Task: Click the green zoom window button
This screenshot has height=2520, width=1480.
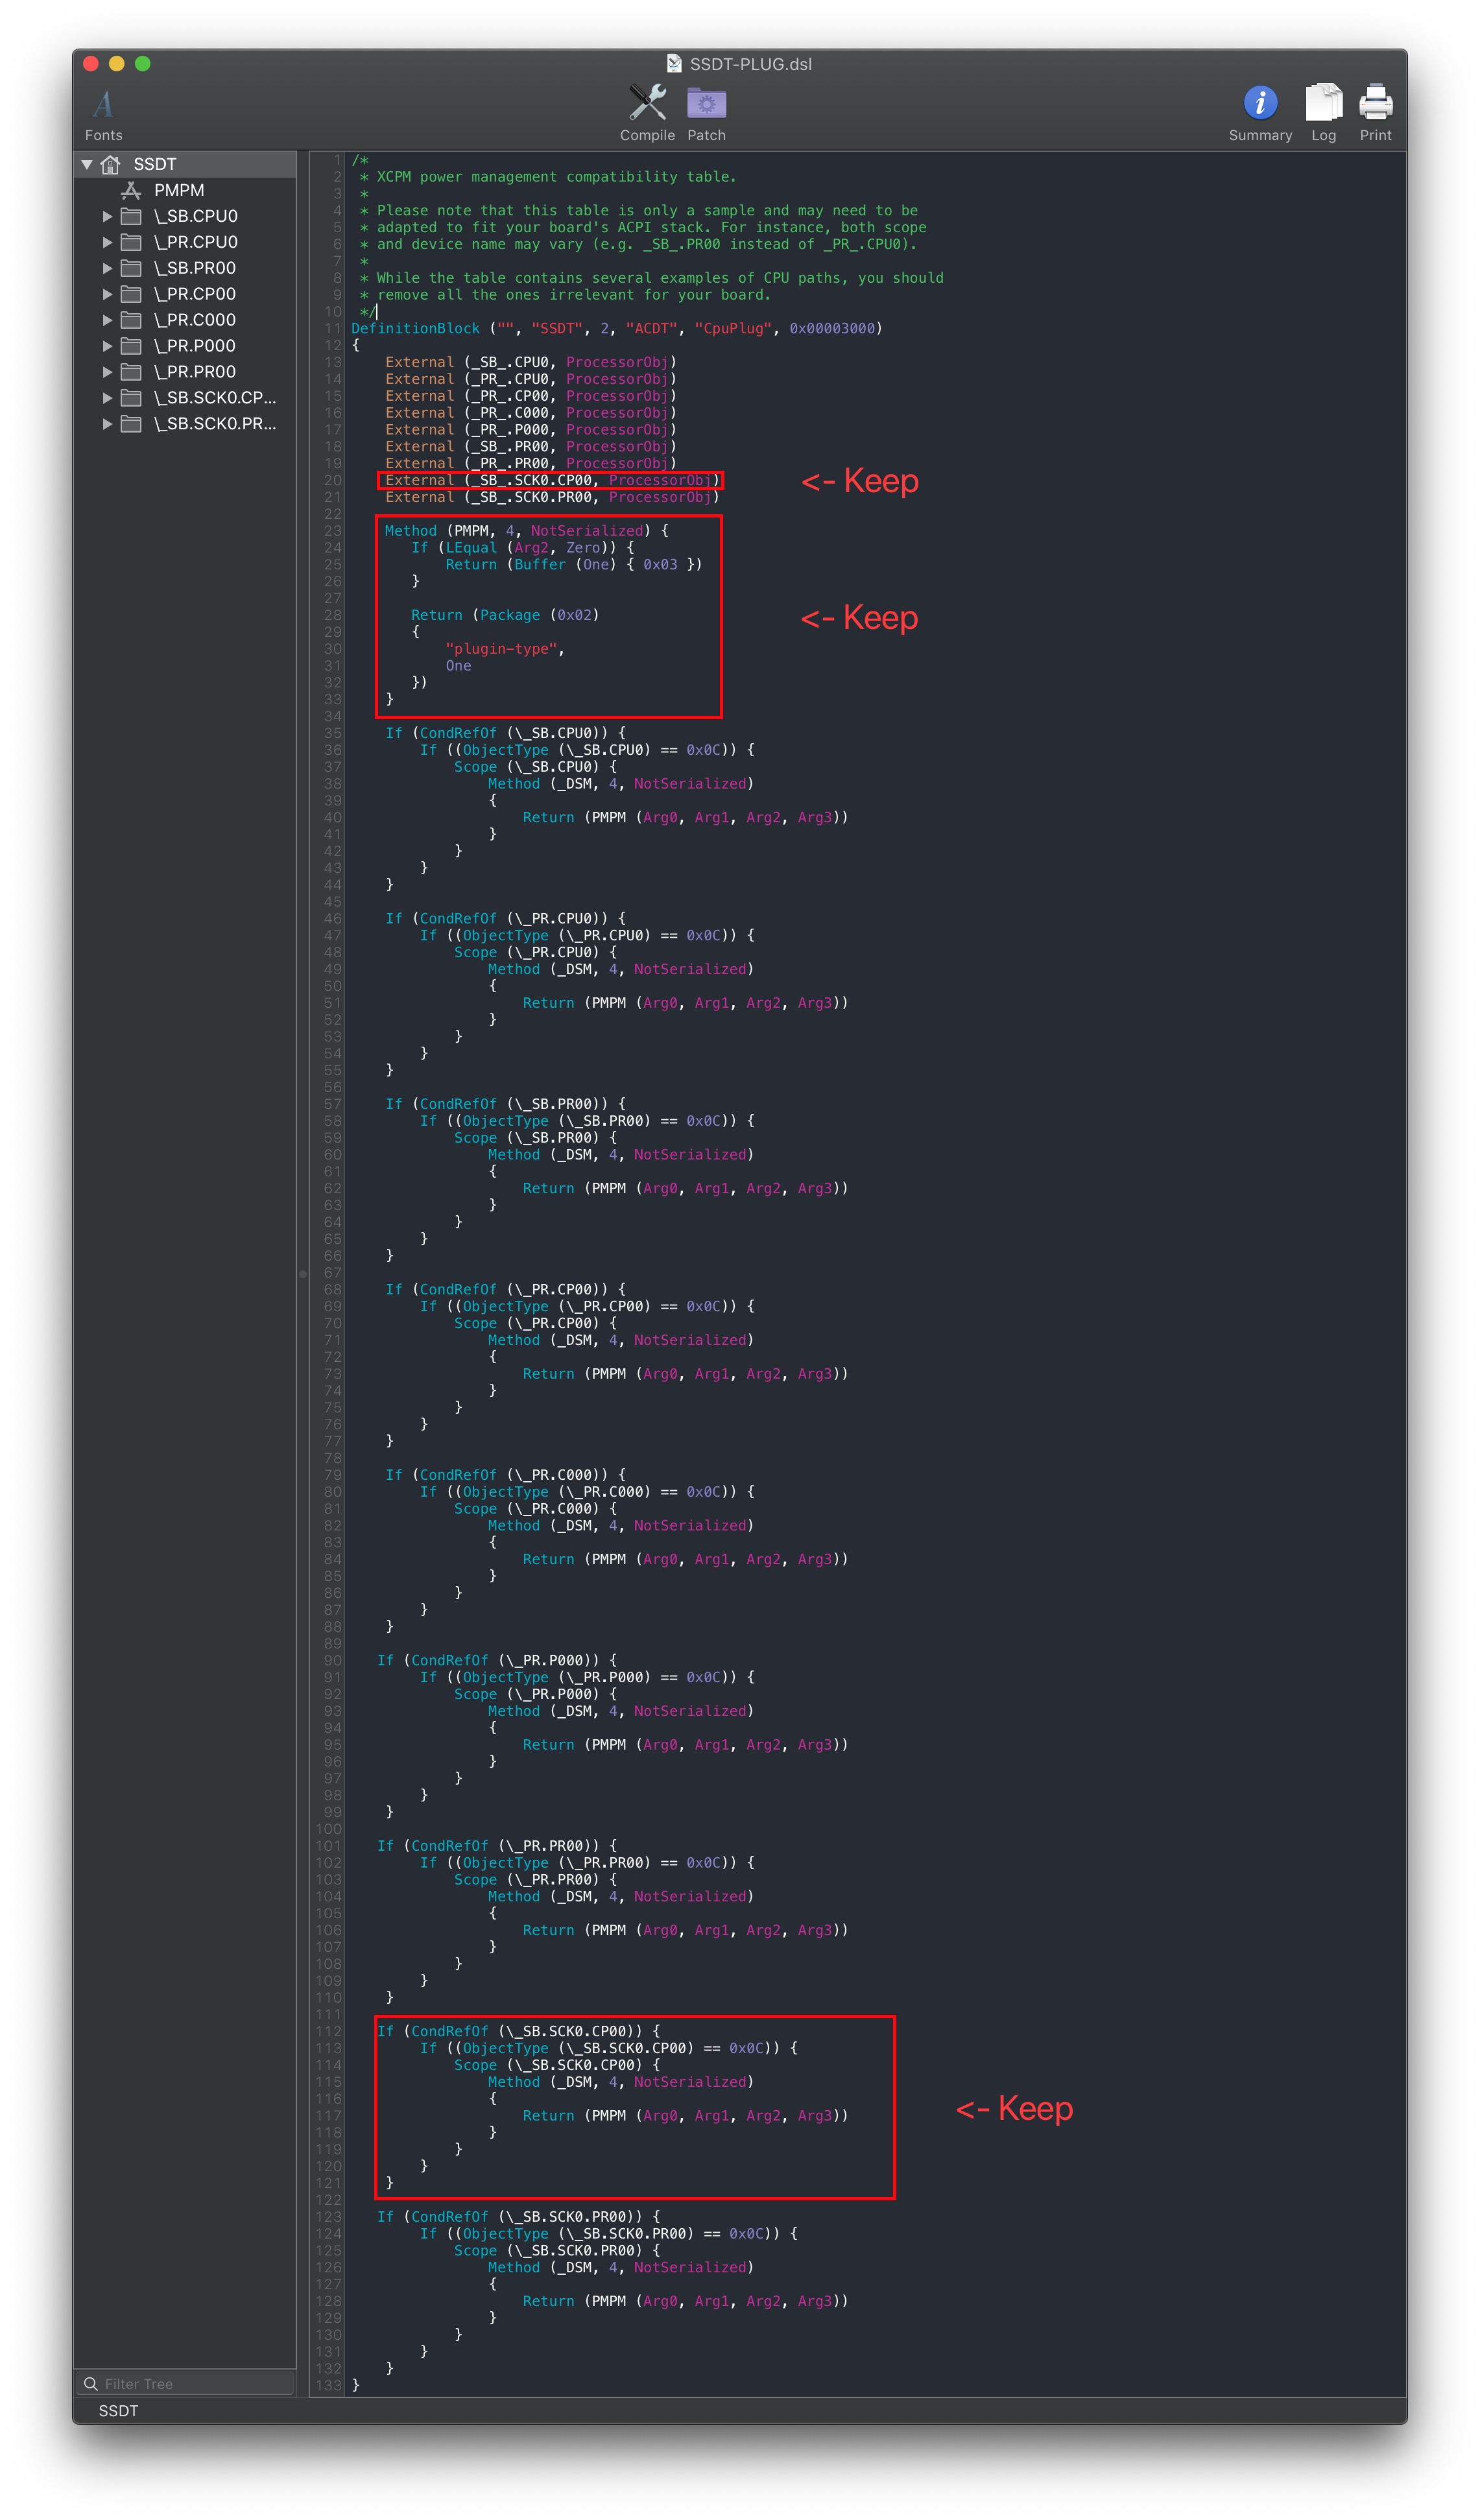Action: pyautogui.click(x=143, y=64)
